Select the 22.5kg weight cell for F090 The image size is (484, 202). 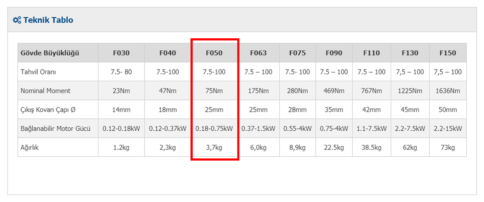point(334,147)
